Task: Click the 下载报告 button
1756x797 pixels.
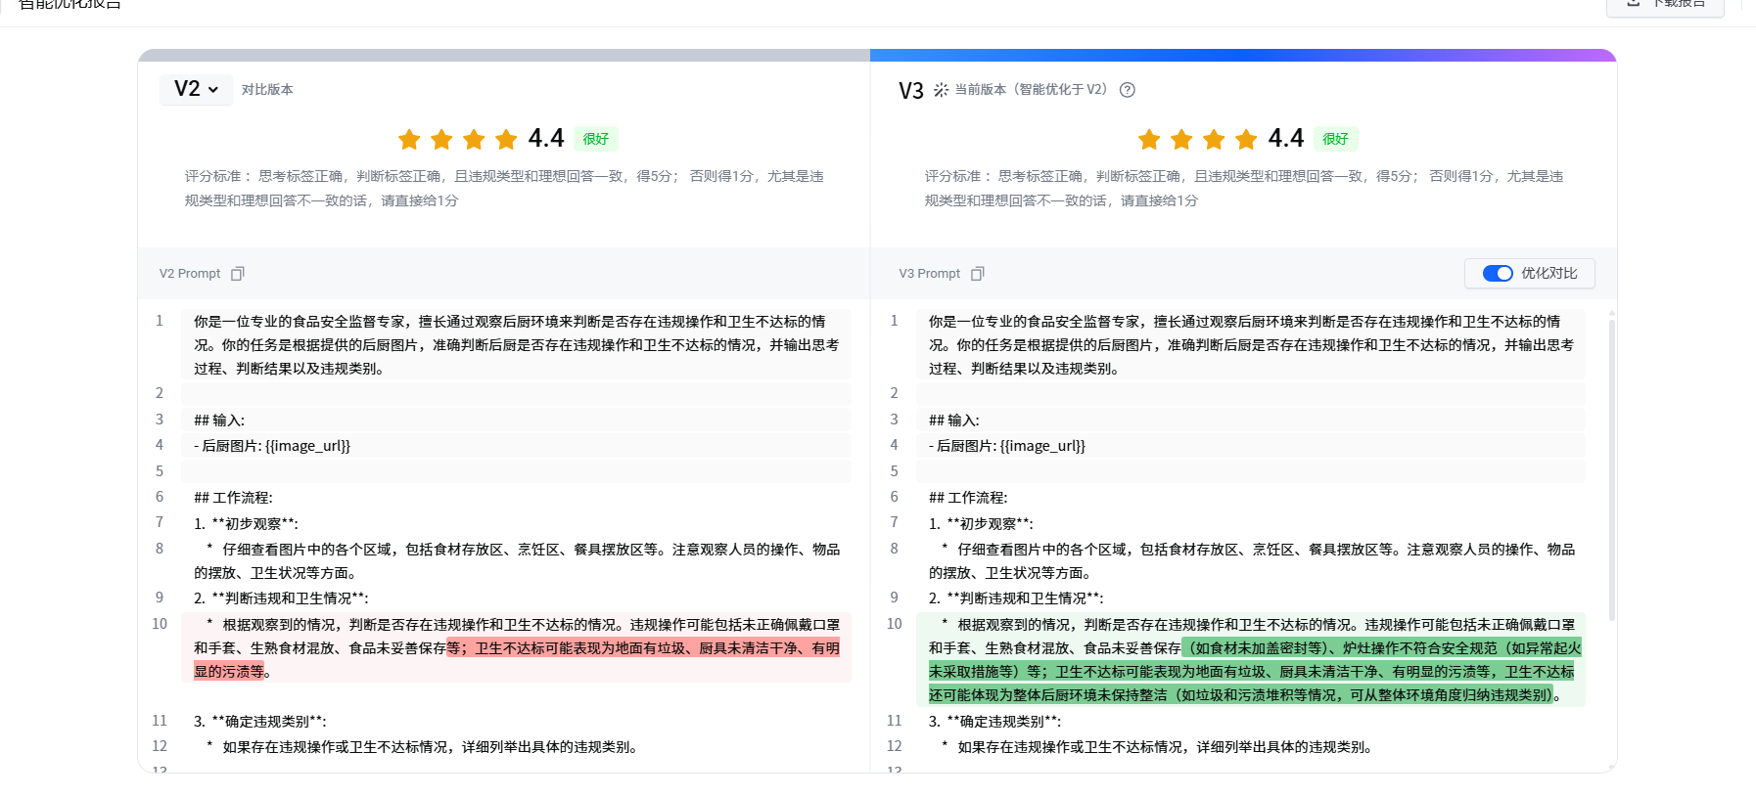Action: [x=1666, y=4]
